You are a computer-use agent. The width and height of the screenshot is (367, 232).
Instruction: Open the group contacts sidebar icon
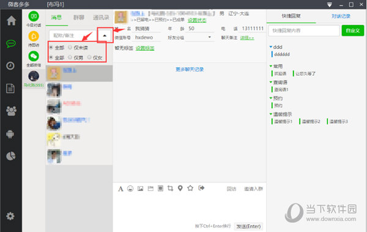point(11,111)
